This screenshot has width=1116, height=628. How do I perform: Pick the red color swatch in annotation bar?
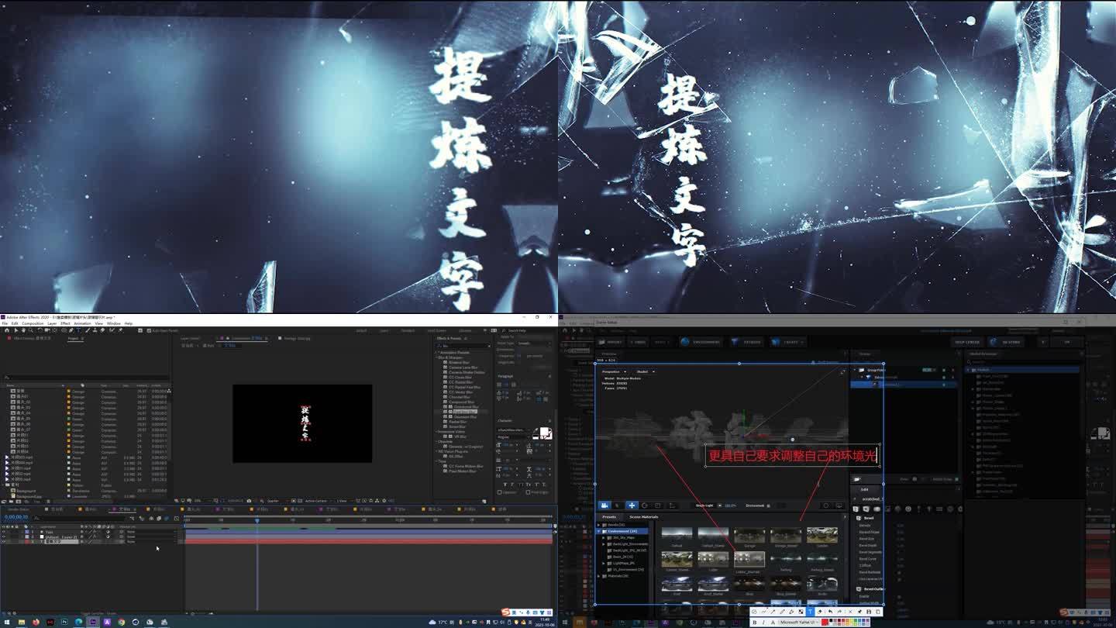tap(825, 622)
